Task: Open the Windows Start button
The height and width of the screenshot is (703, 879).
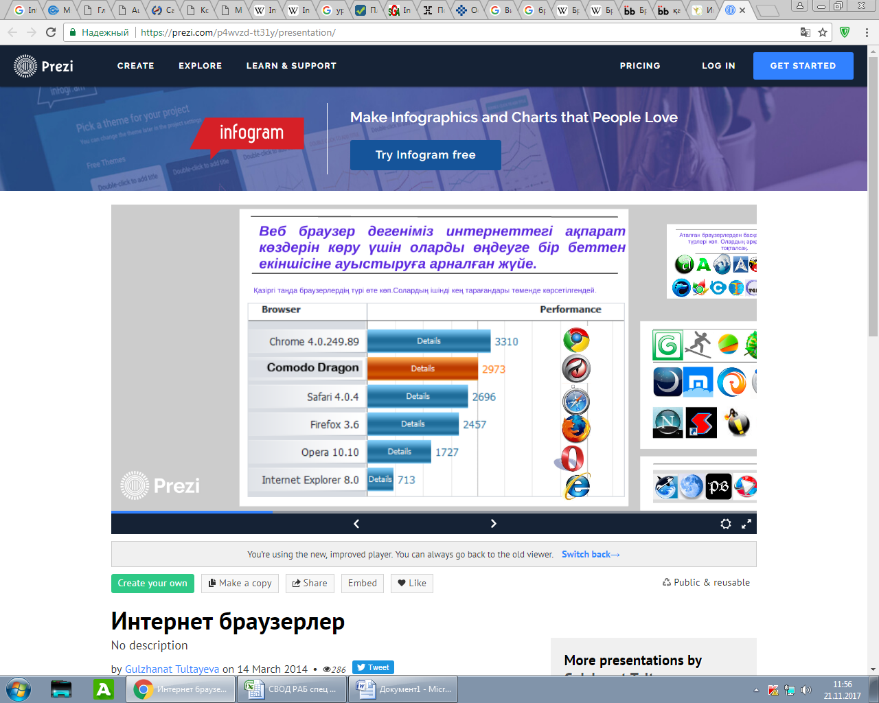Action: point(19,689)
